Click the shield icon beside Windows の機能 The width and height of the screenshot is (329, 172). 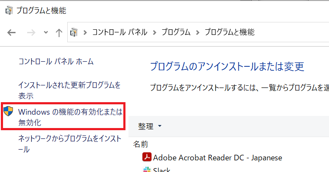pyautogui.click(x=8, y=111)
